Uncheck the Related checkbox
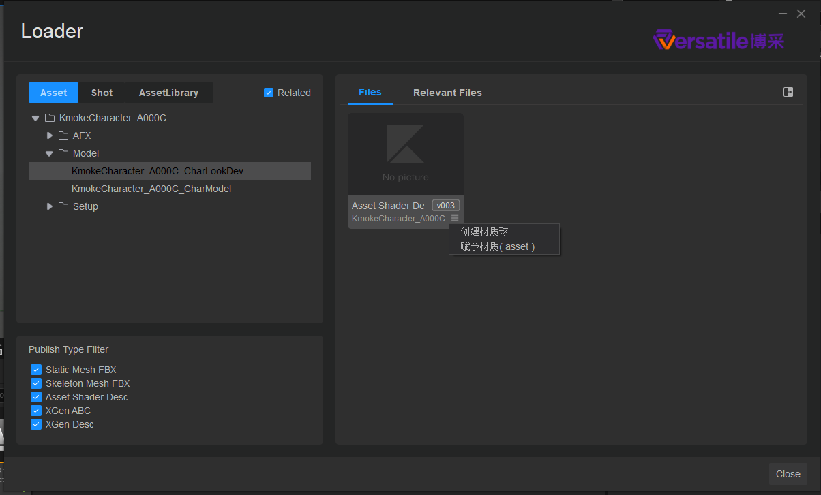This screenshot has width=821, height=495. [269, 93]
